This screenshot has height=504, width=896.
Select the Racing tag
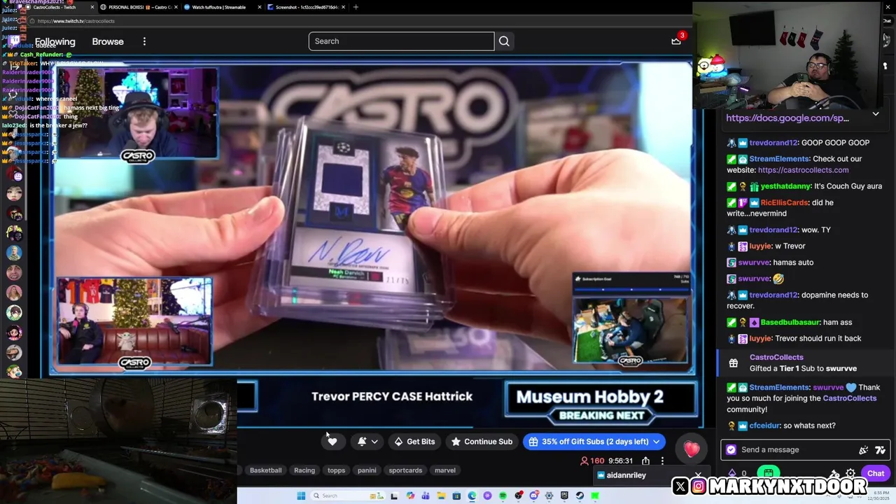tap(304, 470)
